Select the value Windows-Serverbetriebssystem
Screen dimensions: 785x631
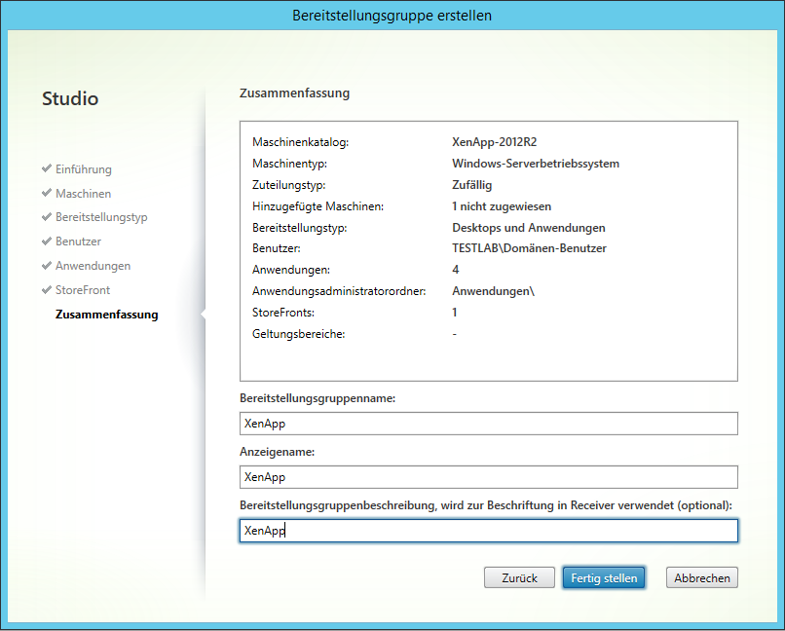point(536,164)
